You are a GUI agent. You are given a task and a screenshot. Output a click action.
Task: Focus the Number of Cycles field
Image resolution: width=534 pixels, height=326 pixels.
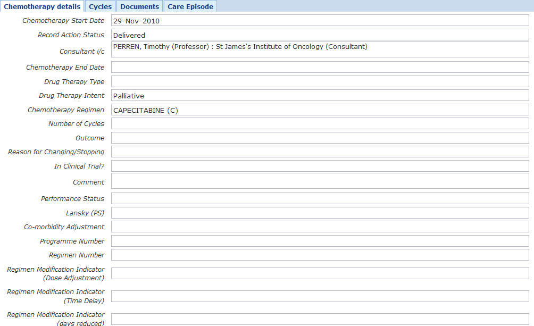pos(320,124)
